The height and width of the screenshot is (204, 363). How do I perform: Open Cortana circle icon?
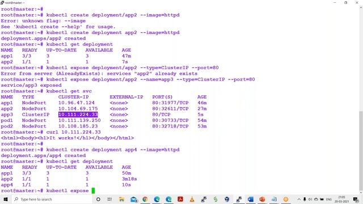click(x=98, y=199)
